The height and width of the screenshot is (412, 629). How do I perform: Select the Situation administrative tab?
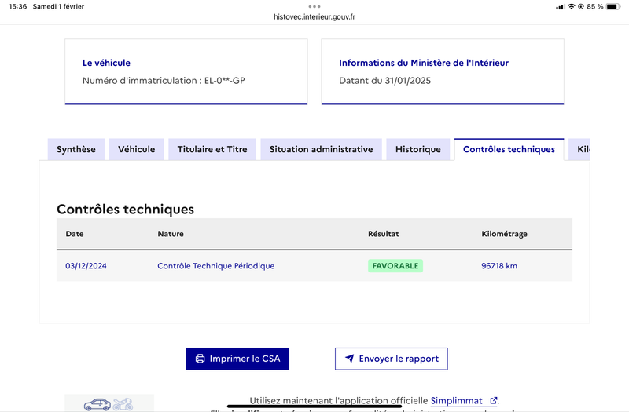pos(321,149)
